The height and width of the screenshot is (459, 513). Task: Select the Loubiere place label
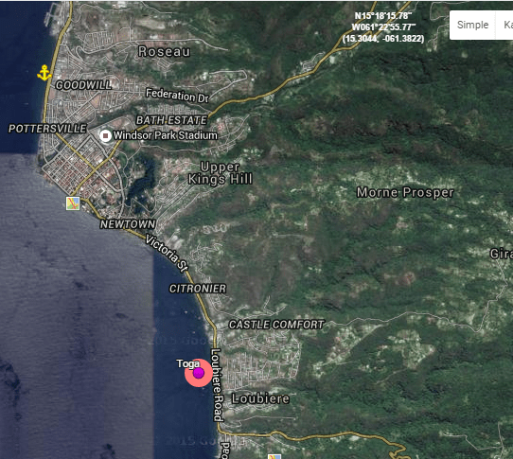[260, 398]
